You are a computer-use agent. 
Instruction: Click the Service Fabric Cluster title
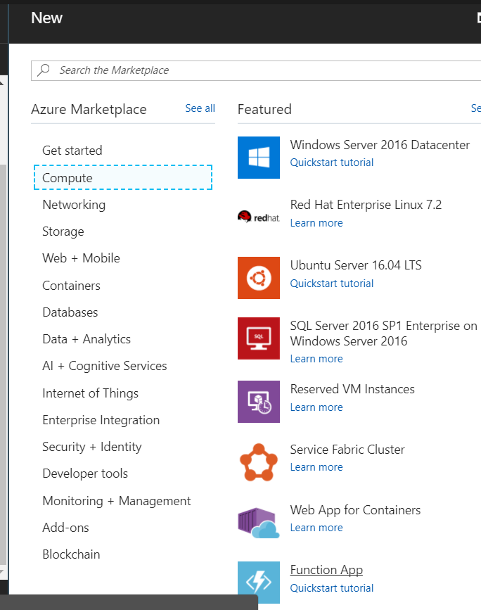[x=347, y=450]
